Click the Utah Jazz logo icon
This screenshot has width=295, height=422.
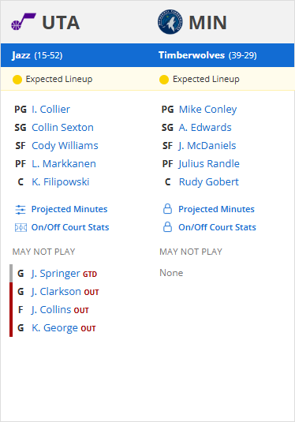point(24,21)
